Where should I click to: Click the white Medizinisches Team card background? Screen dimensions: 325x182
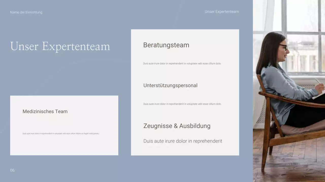point(64,149)
